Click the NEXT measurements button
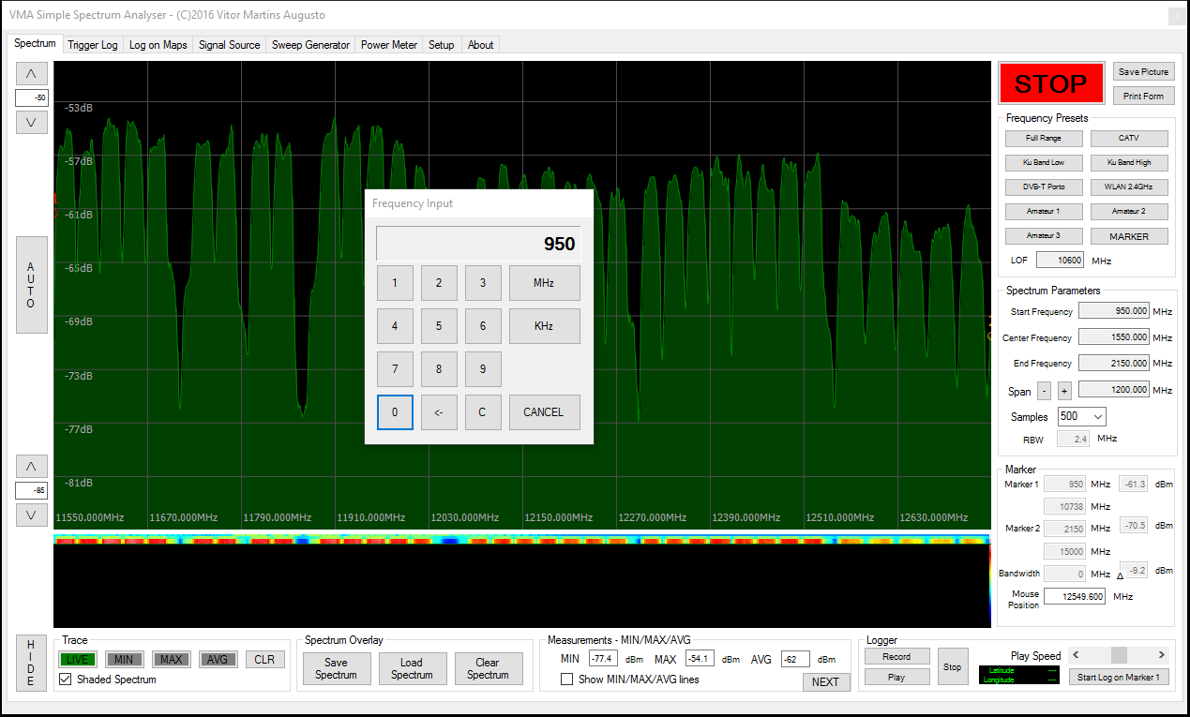Viewport: 1190px width, 717px height. (x=825, y=682)
